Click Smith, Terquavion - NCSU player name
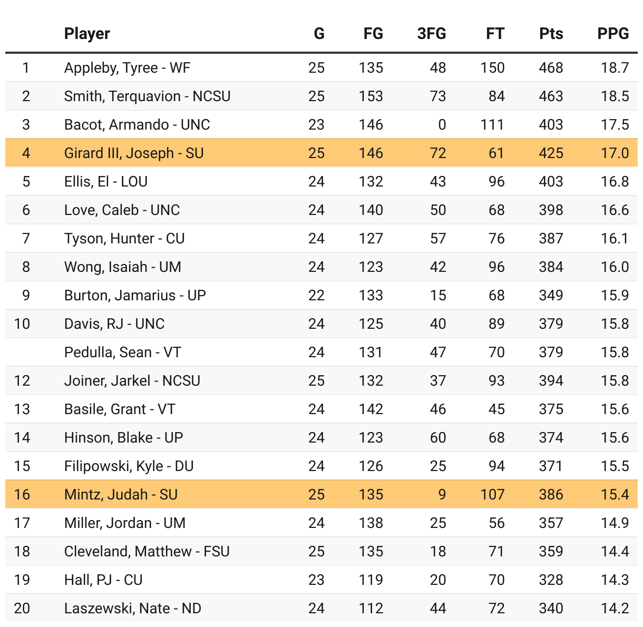This screenshot has width=643, height=627. (148, 96)
